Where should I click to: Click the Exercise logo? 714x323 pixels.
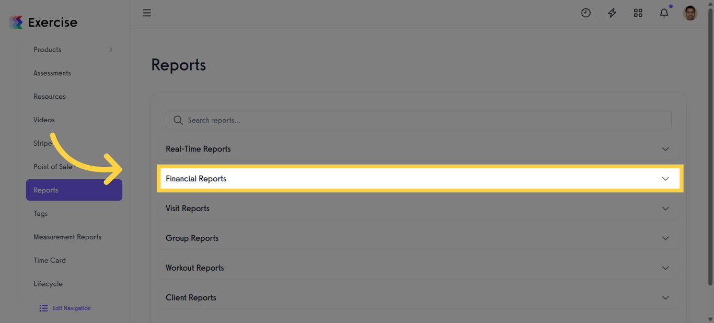click(42, 22)
